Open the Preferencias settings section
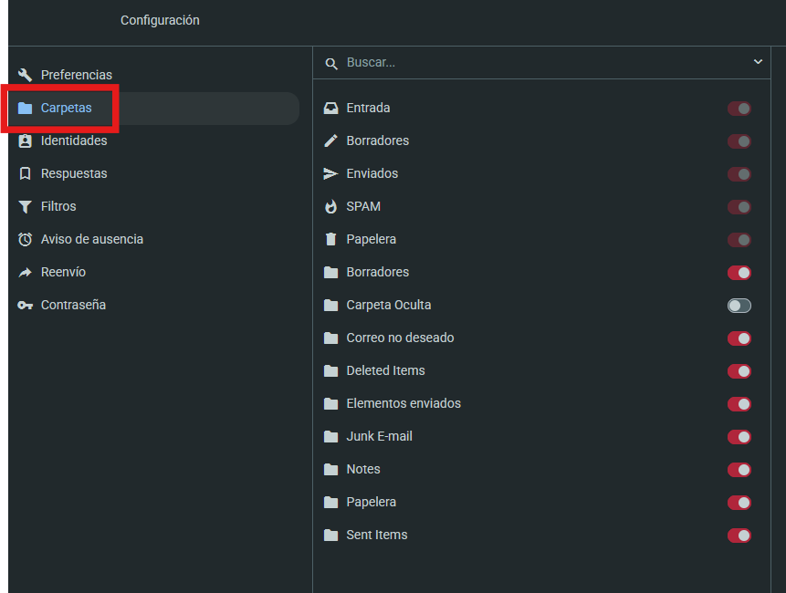The height and width of the screenshot is (593, 786). [76, 75]
